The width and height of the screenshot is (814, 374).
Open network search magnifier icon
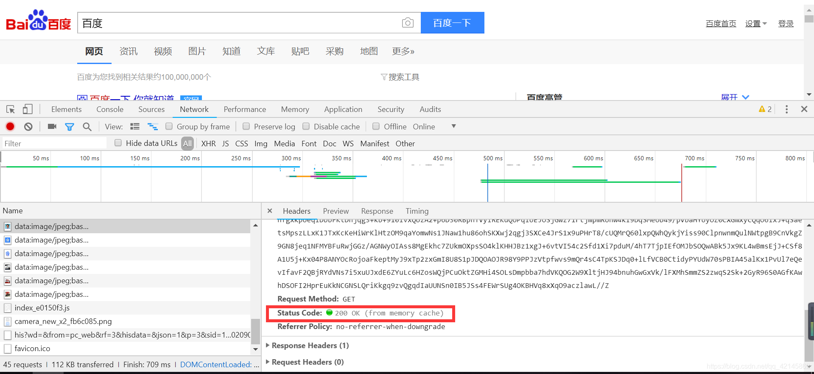(x=87, y=126)
